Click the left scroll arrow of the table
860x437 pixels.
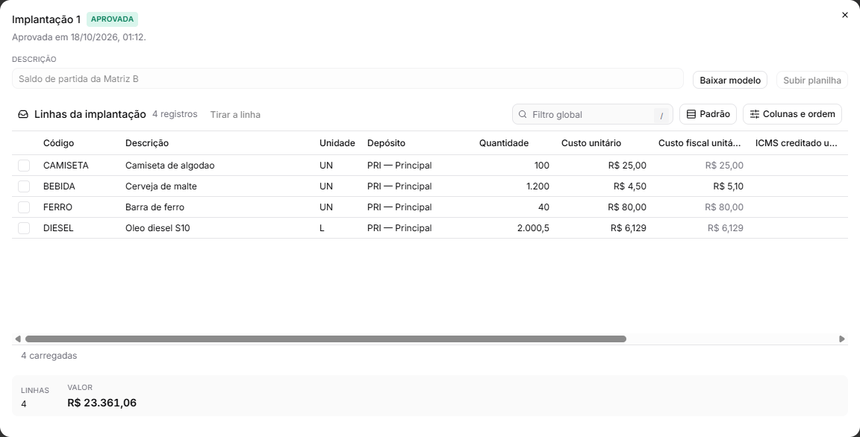[18, 339]
